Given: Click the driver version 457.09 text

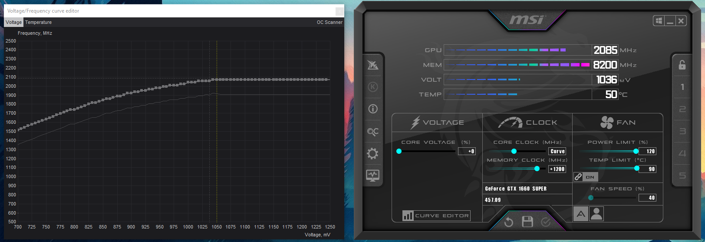Looking at the screenshot, I should point(493,200).
